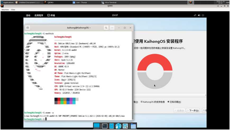230x130 pixels.
Task: Click the host date and time clock
Action: pos(220,2)
